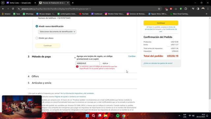This screenshot has height=119, width=211.
Task: Open a new tab with plus button
Action: point(73,3)
